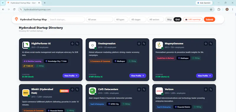Open the Chrome profile avatar
236x112 pixels.
[227, 9]
